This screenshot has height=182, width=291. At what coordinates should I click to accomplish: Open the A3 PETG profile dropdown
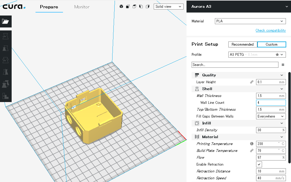(257, 55)
